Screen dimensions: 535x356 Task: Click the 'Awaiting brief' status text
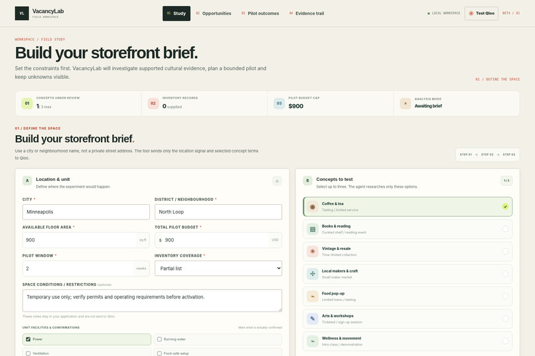click(x=428, y=106)
